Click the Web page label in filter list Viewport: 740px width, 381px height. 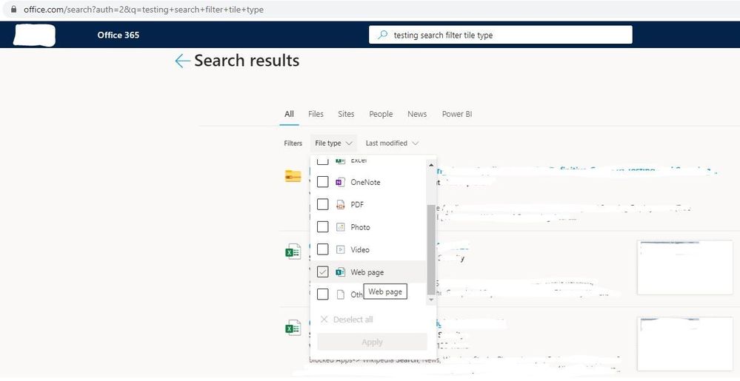[367, 272]
